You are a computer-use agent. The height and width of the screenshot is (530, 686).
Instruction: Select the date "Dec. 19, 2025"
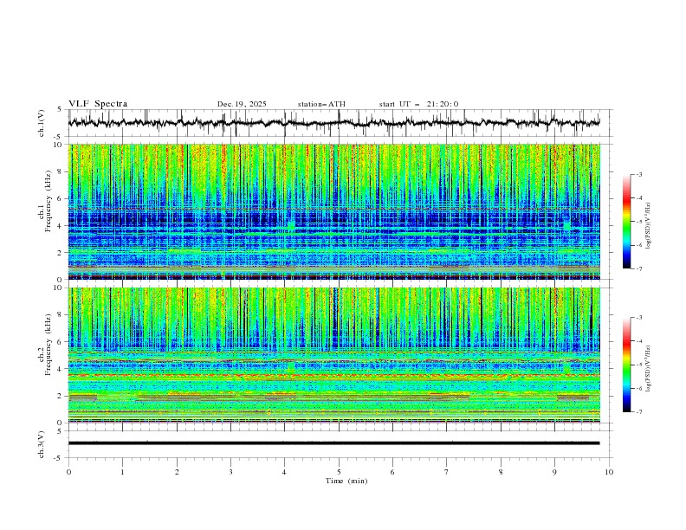point(242,104)
